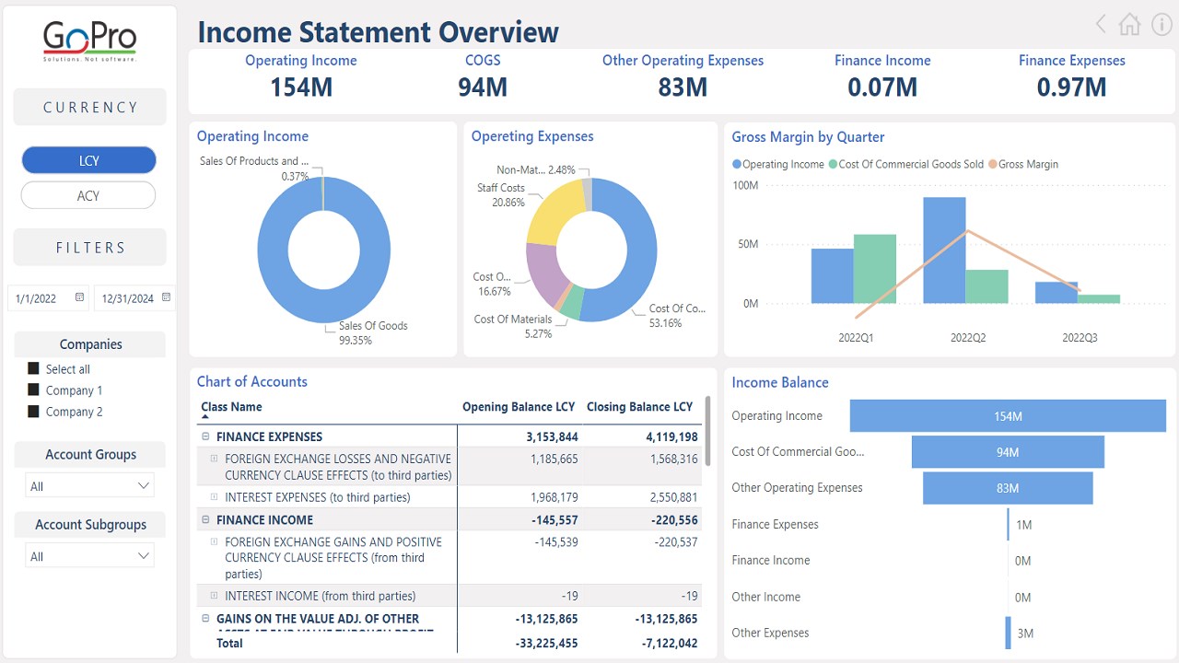Check the Select all companies box
Viewport: 1179px width, 663px height.
[x=34, y=368]
